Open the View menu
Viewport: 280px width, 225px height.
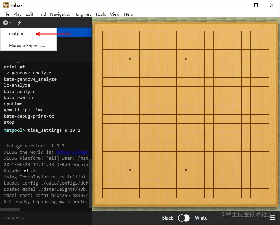click(115, 14)
